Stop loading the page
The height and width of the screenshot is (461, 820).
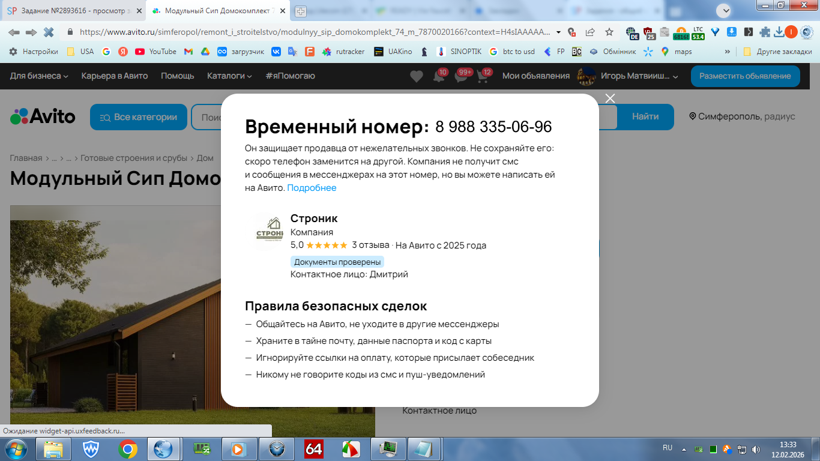coord(49,32)
